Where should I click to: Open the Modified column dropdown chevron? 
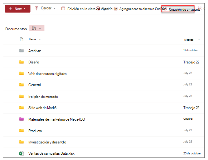click(199, 39)
